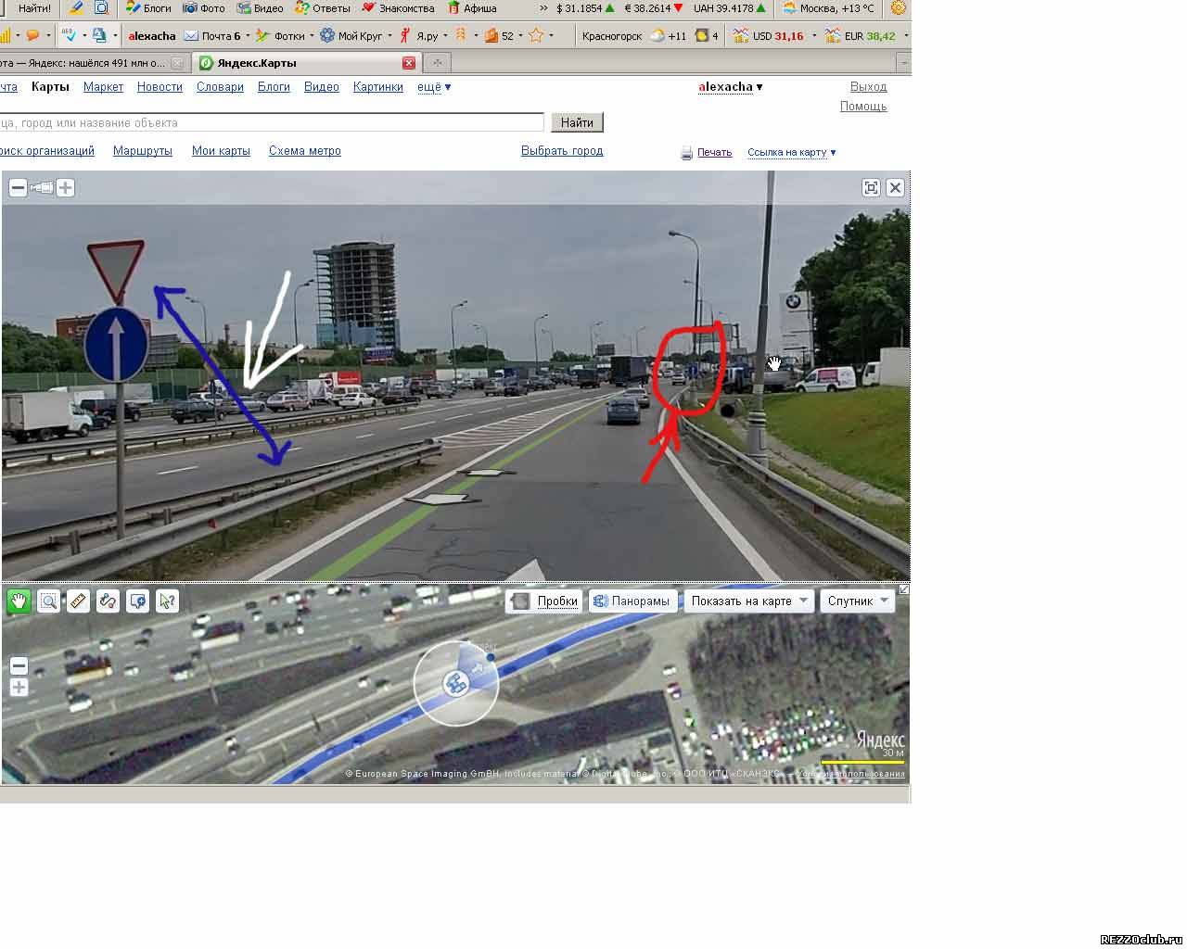
Task: Open the Маркет service menu item
Action: pos(103,87)
